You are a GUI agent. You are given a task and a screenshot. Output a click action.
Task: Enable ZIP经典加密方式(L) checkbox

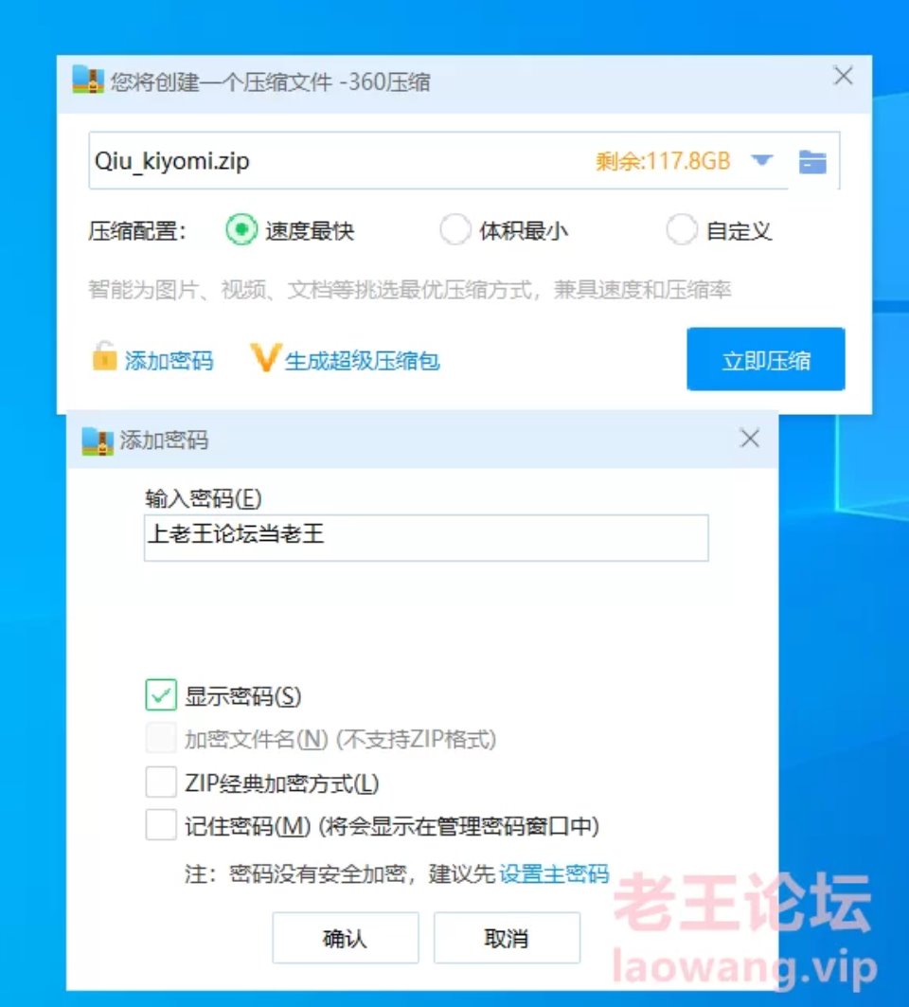tap(161, 782)
